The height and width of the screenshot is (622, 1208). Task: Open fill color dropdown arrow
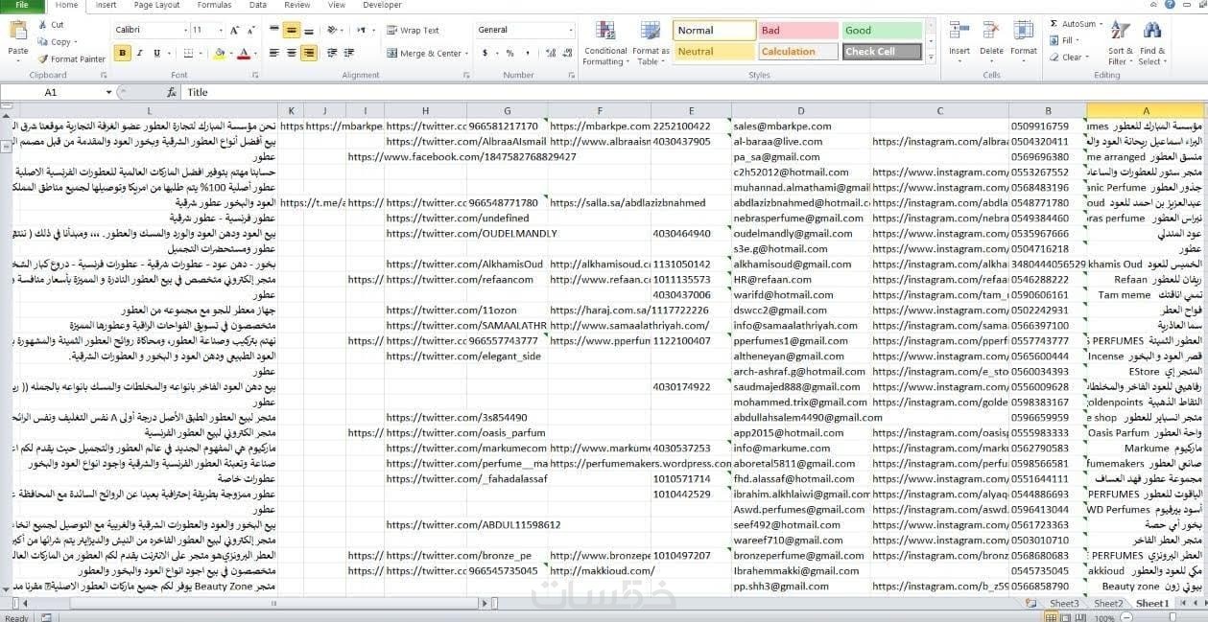[x=229, y=54]
